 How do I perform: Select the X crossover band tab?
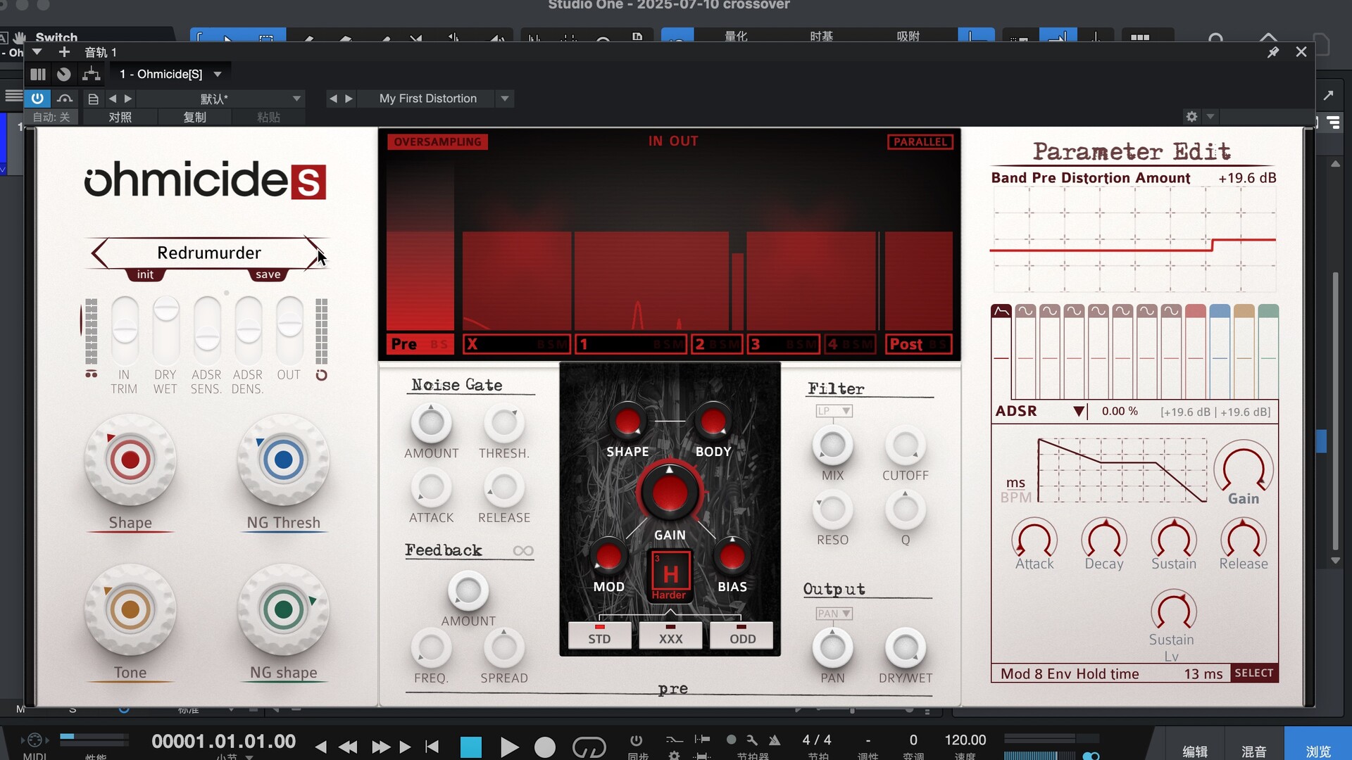(x=517, y=344)
